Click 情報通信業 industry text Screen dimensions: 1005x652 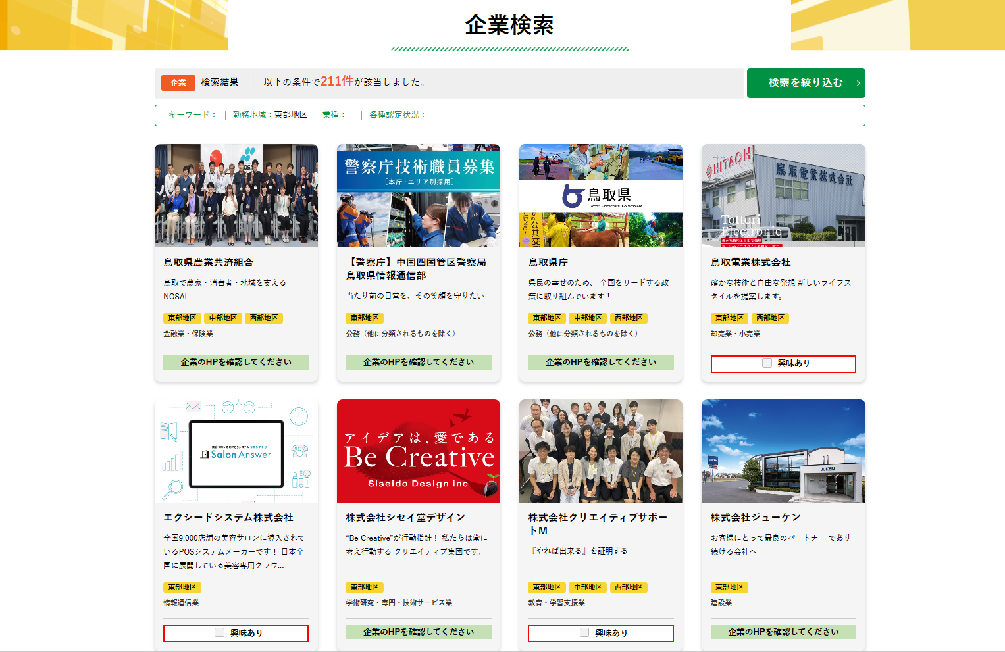[181, 603]
